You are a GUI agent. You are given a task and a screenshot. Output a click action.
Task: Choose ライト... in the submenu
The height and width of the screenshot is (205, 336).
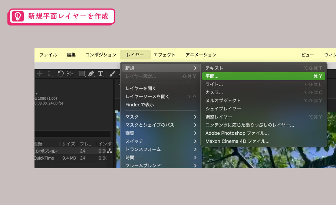point(264,84)
